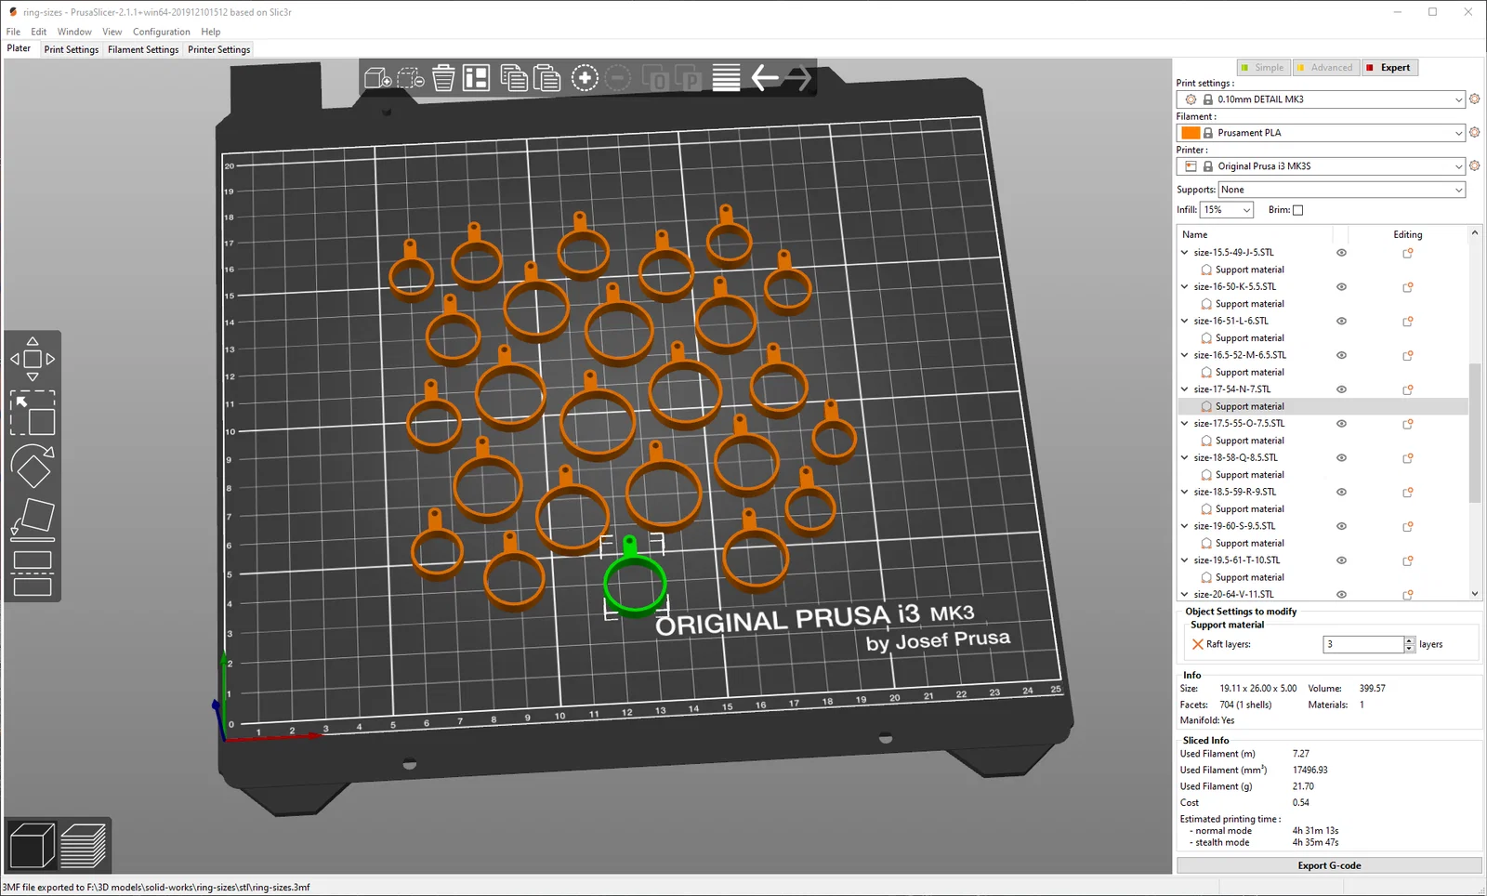Image resolution: width=1487 pixels, height=896 pixels.
Task: Click the edit icon for size-16-50-K-5.5.STL
Action: (1408, 287)
